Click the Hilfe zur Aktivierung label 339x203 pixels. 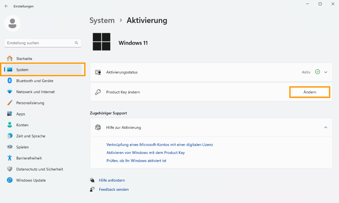coord(123,128)
